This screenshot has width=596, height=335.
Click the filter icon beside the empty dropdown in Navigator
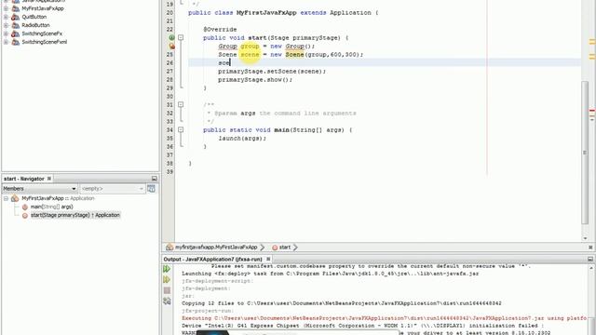(151, 188)
